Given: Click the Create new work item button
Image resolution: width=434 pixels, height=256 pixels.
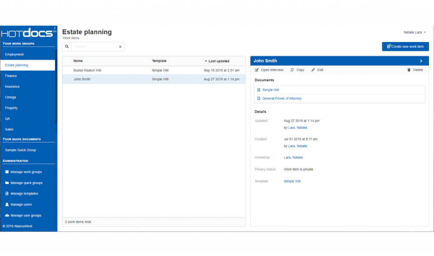Looking at the screenshot, I should [x=405, y=46].
